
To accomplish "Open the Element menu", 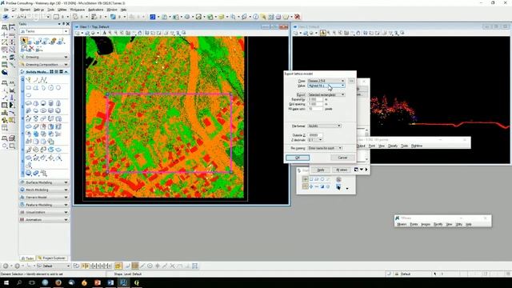I will tap(25, 10).
